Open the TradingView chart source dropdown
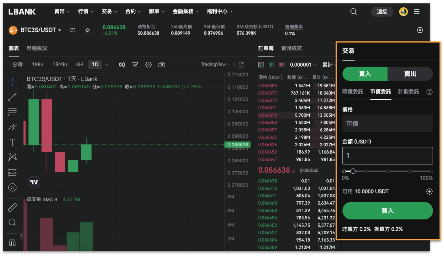The image size is (444, 256). 215,64
